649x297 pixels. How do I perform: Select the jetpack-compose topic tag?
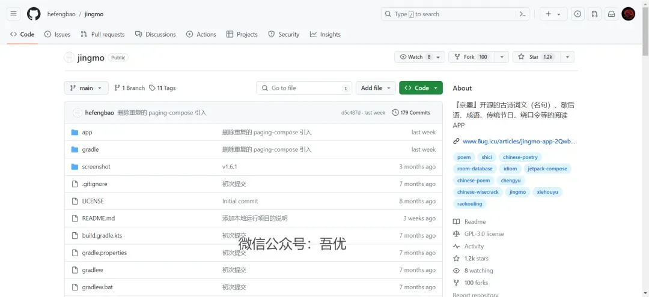coord(547,169)
